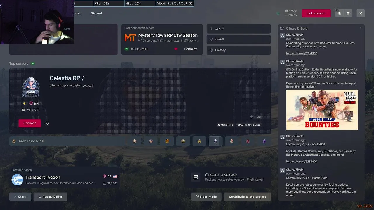Screen dimensions: 374x210
Task: Click the US flag on Transport Tycoon
Action: pos(115,176)
